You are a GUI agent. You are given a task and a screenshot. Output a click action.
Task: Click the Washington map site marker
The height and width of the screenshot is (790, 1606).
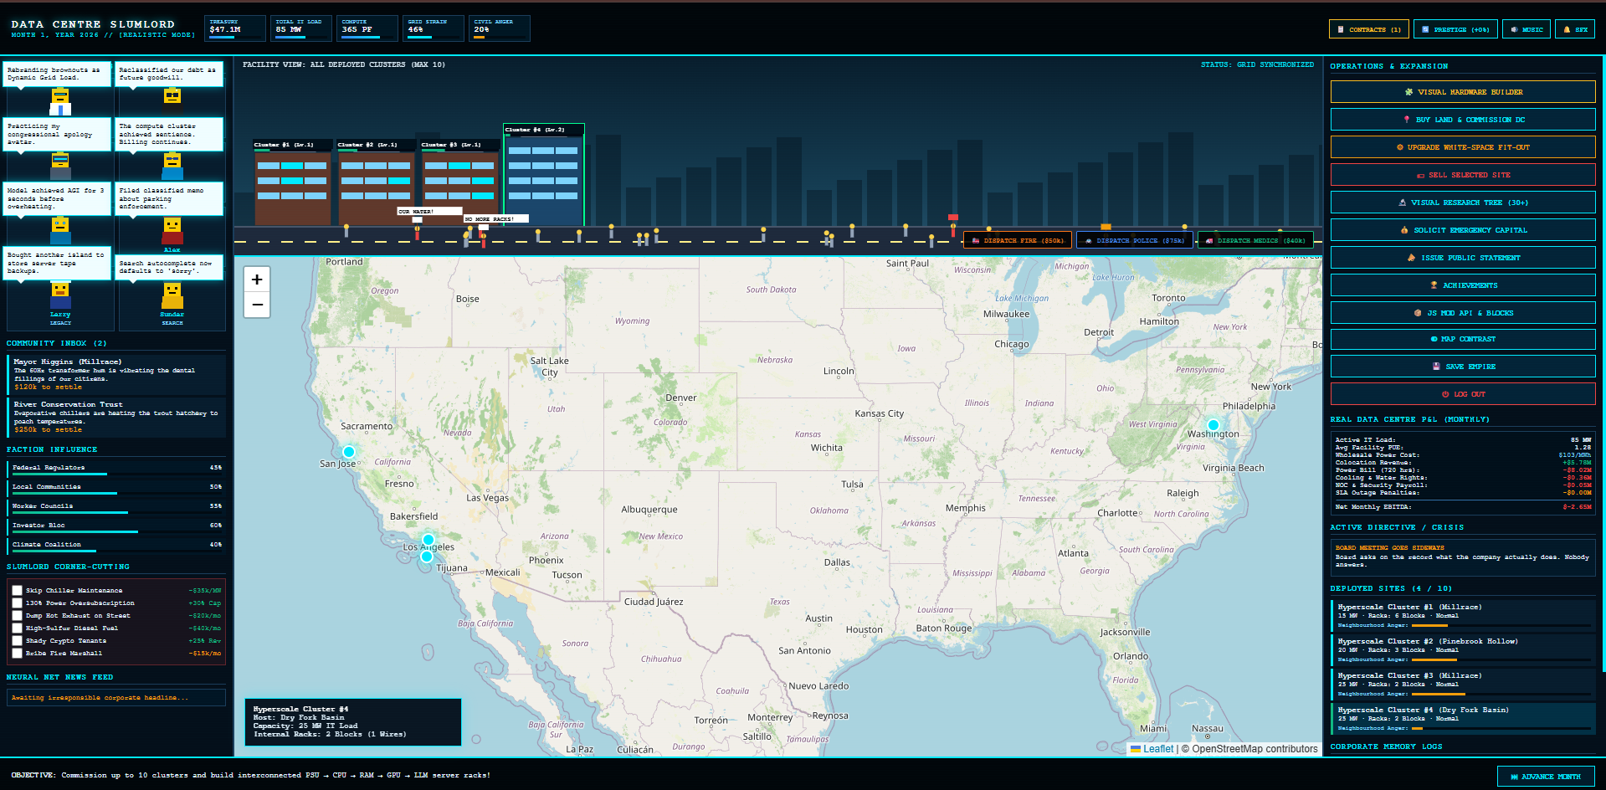(1213, 425)
